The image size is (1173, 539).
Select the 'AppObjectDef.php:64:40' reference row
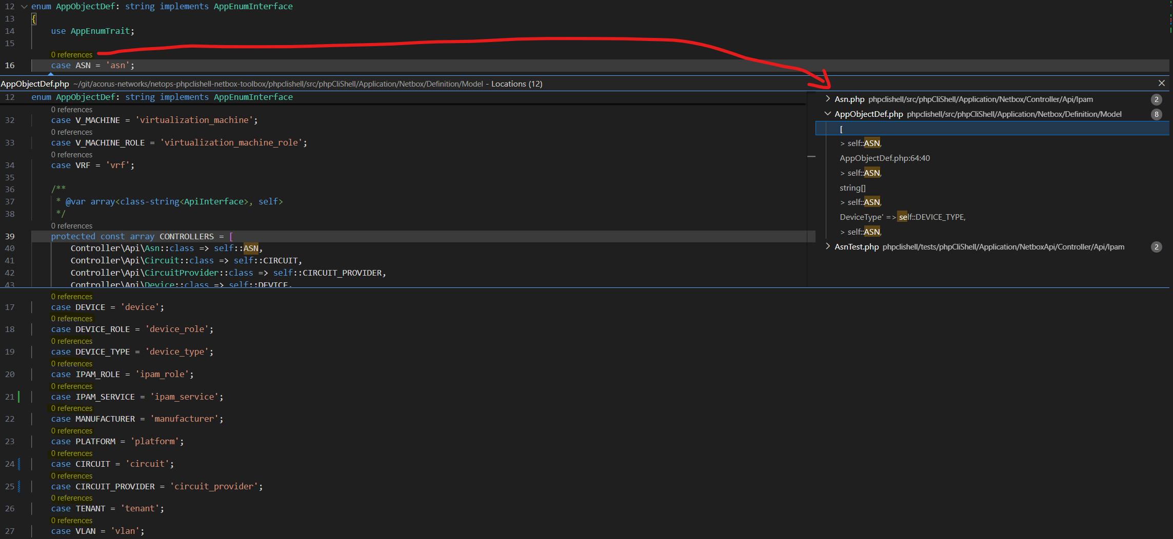992,158
